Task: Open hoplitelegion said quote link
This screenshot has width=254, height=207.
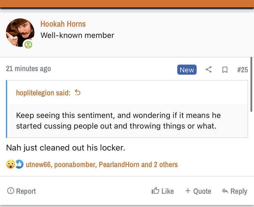Action: 43,93
